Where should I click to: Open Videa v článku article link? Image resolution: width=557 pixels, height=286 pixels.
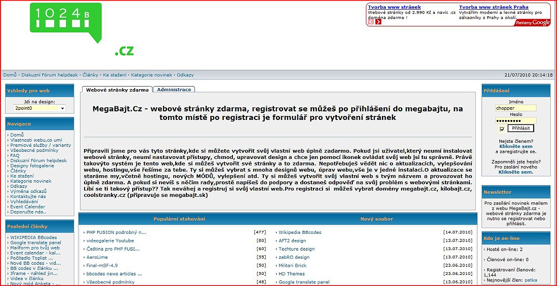pyautogui.click(x=27, y=278)
